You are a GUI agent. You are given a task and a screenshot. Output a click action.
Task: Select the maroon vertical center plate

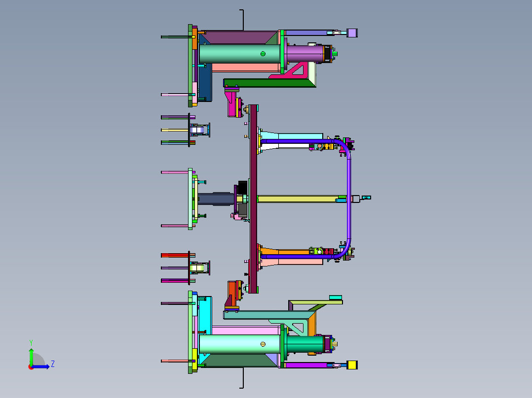point(253,199)
